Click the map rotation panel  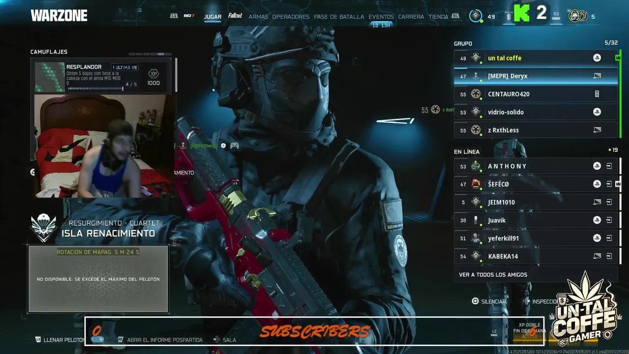[98, 279]
